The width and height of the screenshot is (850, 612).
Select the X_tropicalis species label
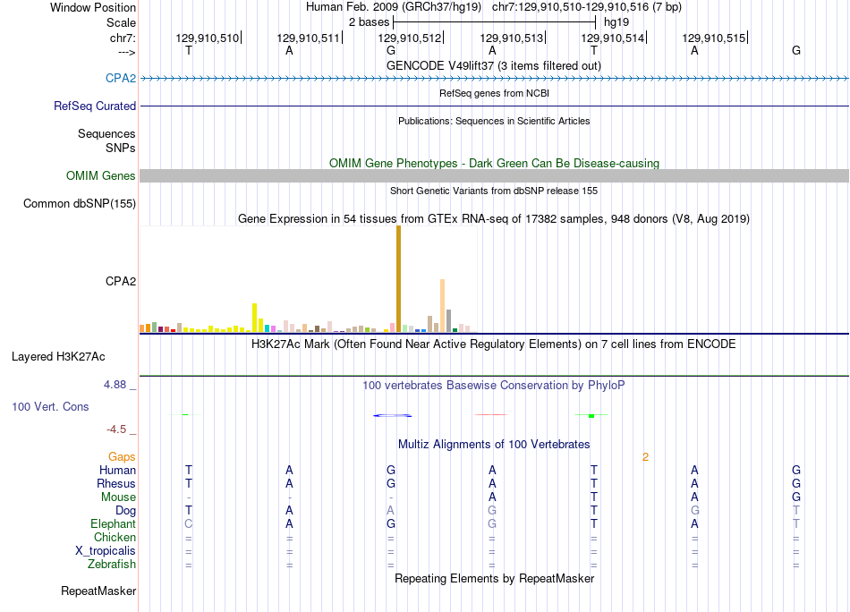click(106, 551)
